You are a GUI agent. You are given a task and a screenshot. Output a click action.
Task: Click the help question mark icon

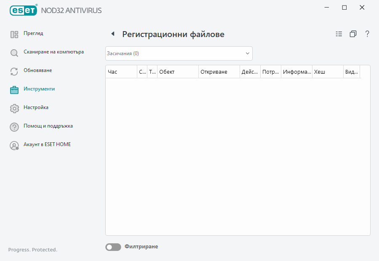(367, 34)
